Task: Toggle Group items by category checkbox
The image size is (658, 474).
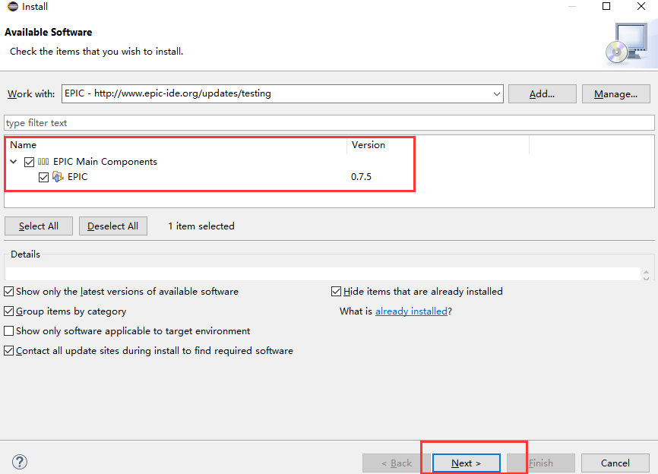Action: (x=9, y=311)
